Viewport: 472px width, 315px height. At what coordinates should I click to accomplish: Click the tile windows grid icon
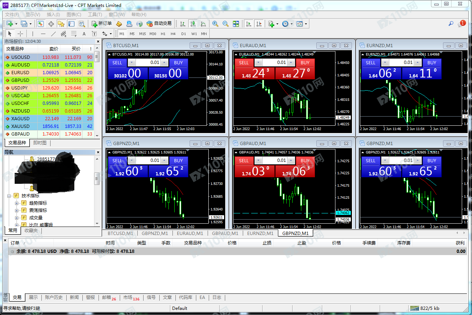pos(236,24)
